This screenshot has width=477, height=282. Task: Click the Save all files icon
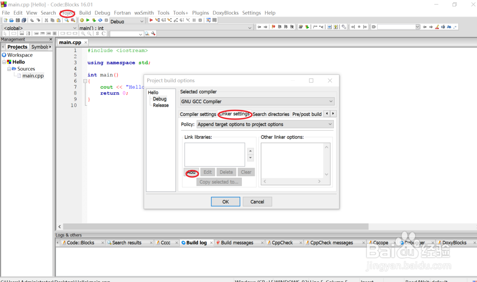(x=24, y=20)
